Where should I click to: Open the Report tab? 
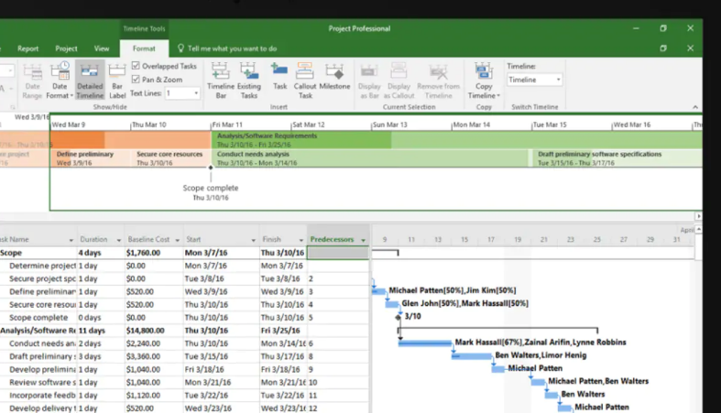[28, 49]
